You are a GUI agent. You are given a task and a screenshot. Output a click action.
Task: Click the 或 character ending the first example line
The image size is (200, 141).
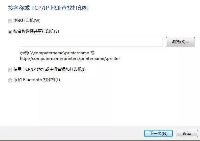tap(92, 53)
